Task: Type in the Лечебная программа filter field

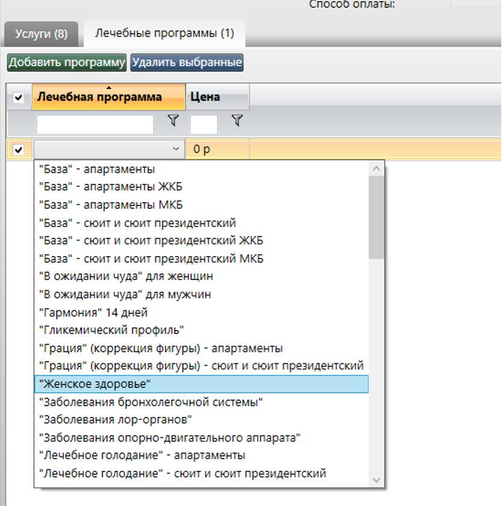Action: pyautogui.click(x=95, y=124)
